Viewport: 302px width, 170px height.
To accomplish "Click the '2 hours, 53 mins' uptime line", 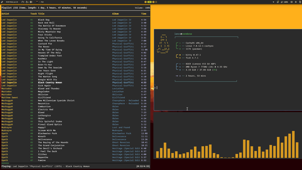I will 196,76.
